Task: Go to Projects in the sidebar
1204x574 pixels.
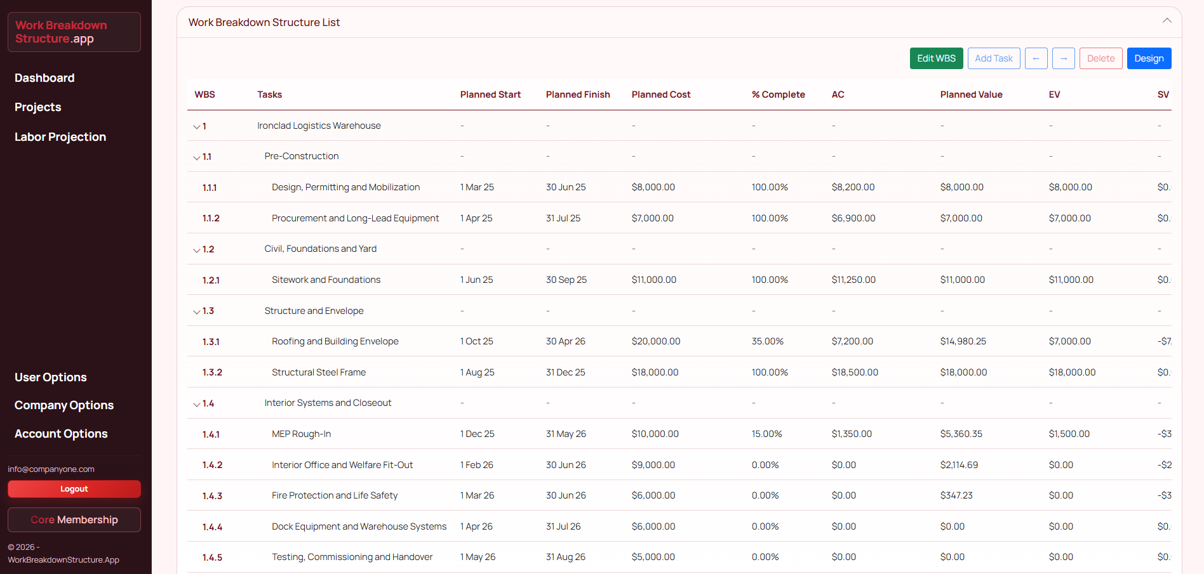Action: [38, 107]
